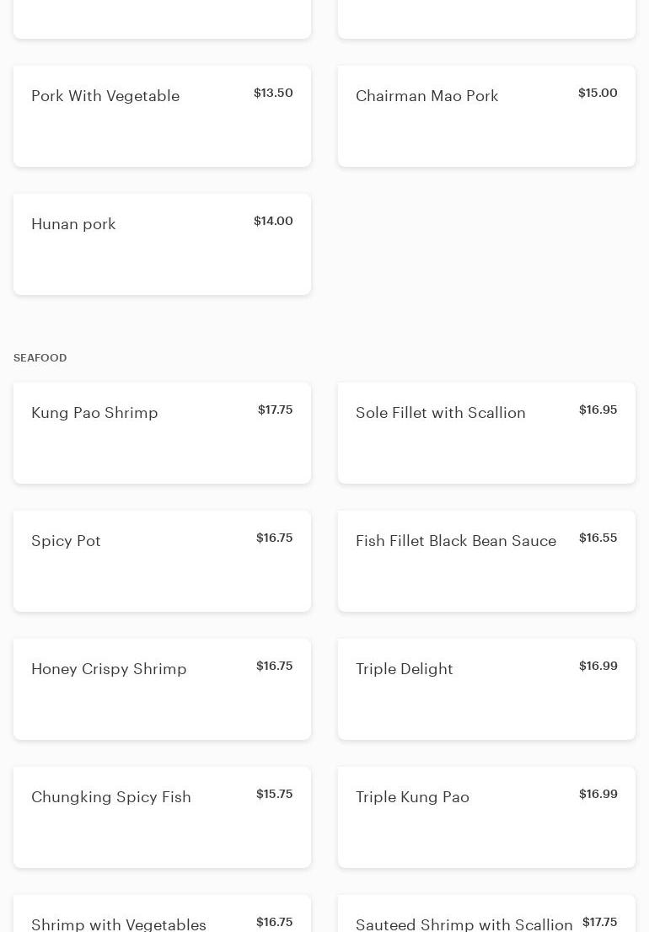Open Shrimp with Vegetables item

(119, 924)
